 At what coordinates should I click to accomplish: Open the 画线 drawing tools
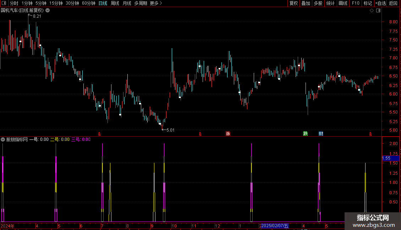(343, 3)
